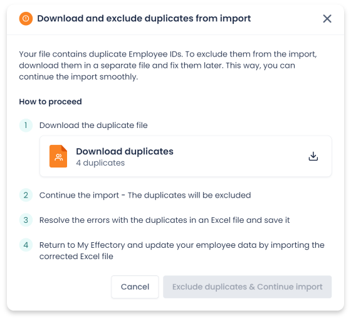The width and height of the screenshot is (351, 320).
Task: Select the Download duplicates title text
Action: pos(125,151)
